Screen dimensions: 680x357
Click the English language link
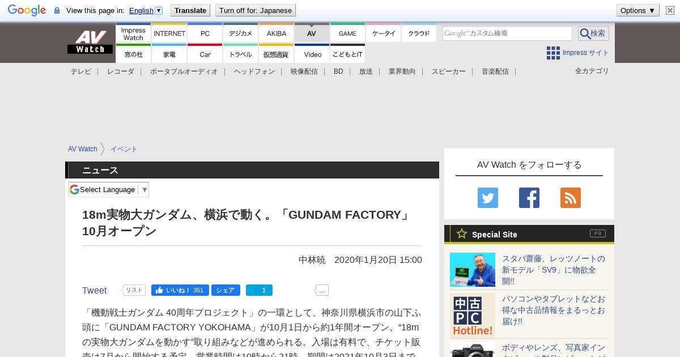(141, 10)
